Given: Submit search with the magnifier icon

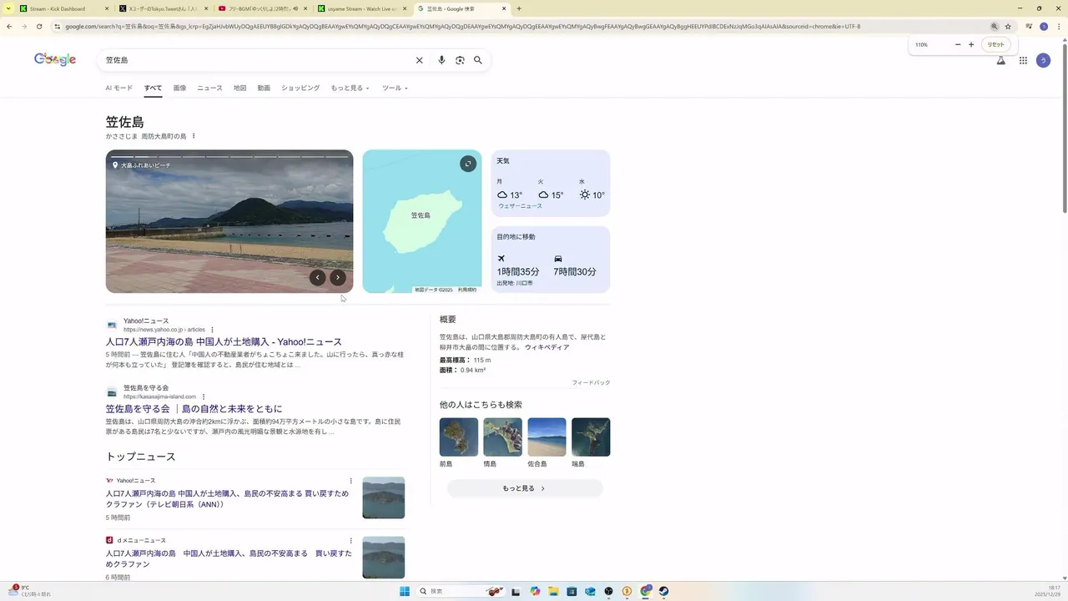Looking at the screenshot, I should (478, 60).
